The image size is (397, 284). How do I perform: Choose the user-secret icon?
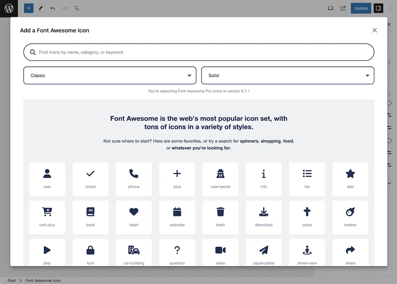pos(220,179)
